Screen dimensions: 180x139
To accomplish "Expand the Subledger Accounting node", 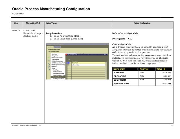I will coord(51,65).
